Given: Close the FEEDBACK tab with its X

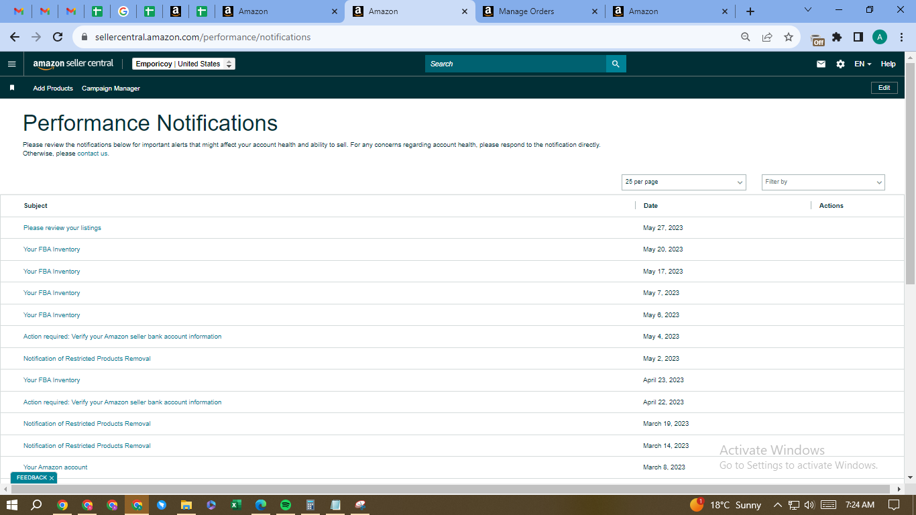Looking at the screenshot, I should (x=52, y=478).
